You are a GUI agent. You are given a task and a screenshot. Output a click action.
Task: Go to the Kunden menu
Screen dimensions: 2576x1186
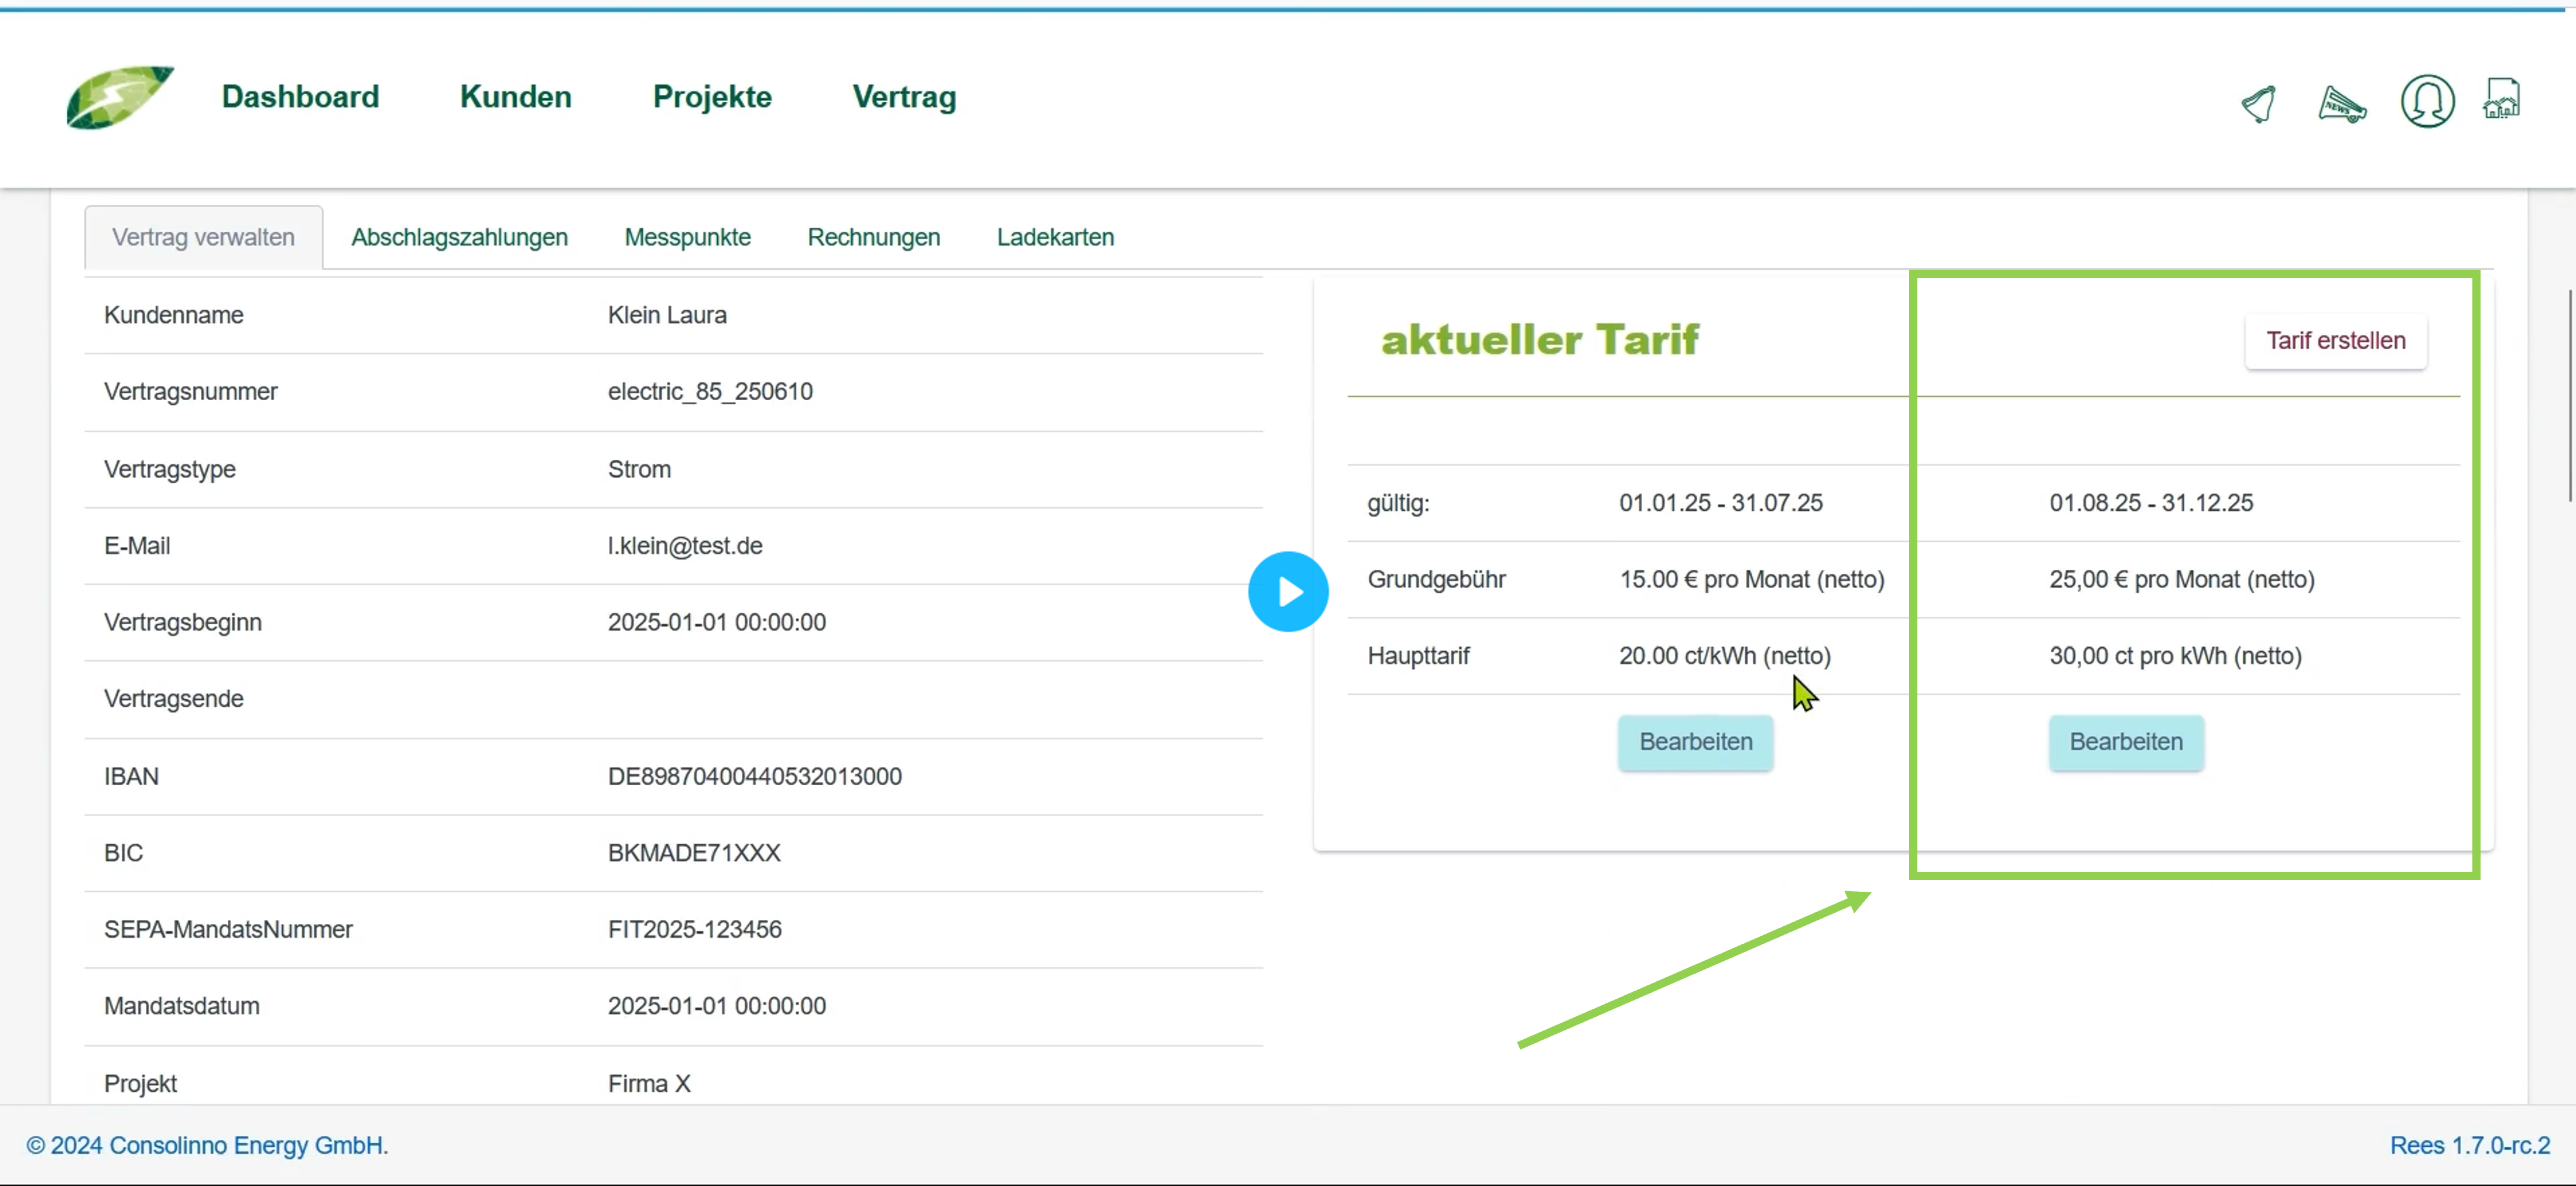click(515, 97)
